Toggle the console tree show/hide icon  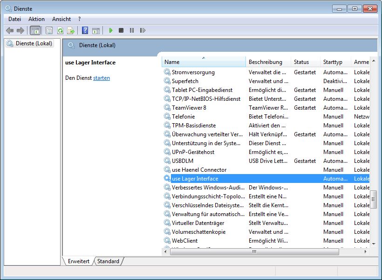tap(35, 30)
